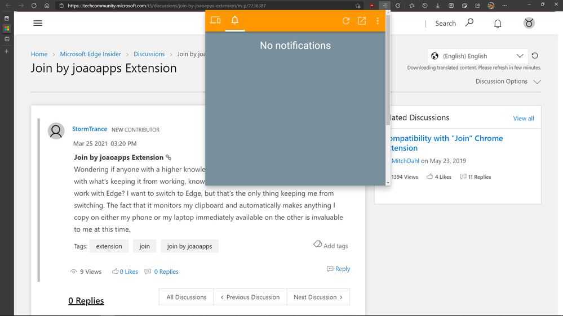Open the Discussions breadcrumb
The image size is (563, 316).
(149, 54)
